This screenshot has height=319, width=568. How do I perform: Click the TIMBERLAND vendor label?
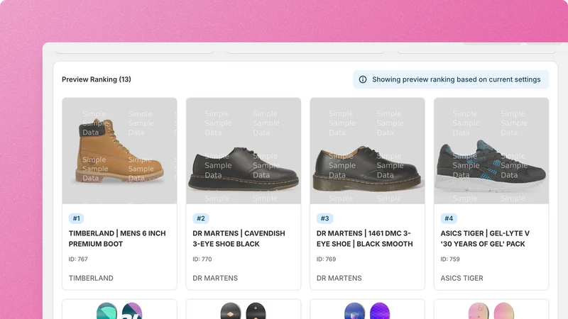tap(91, 278)
